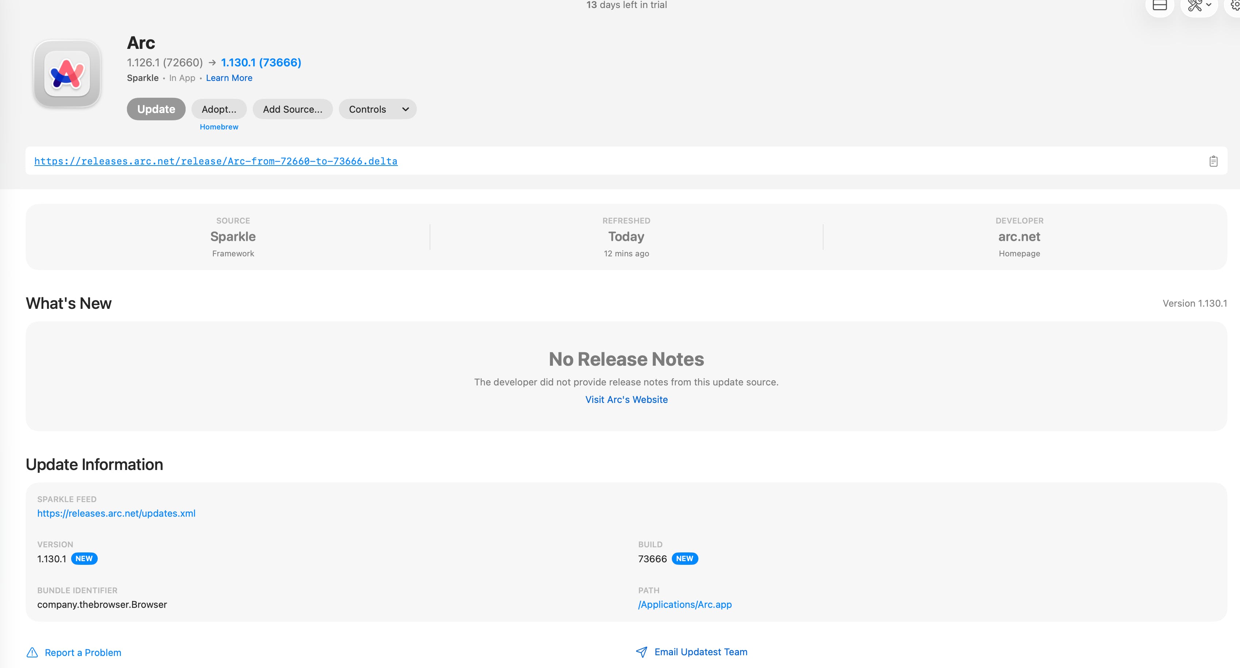Open the Sparkle feed updates.xml link
The height and width of the screenshot is (668, 1240).
tap(116, 513)
